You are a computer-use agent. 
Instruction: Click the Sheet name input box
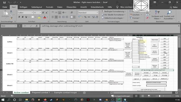coord(156,82)
